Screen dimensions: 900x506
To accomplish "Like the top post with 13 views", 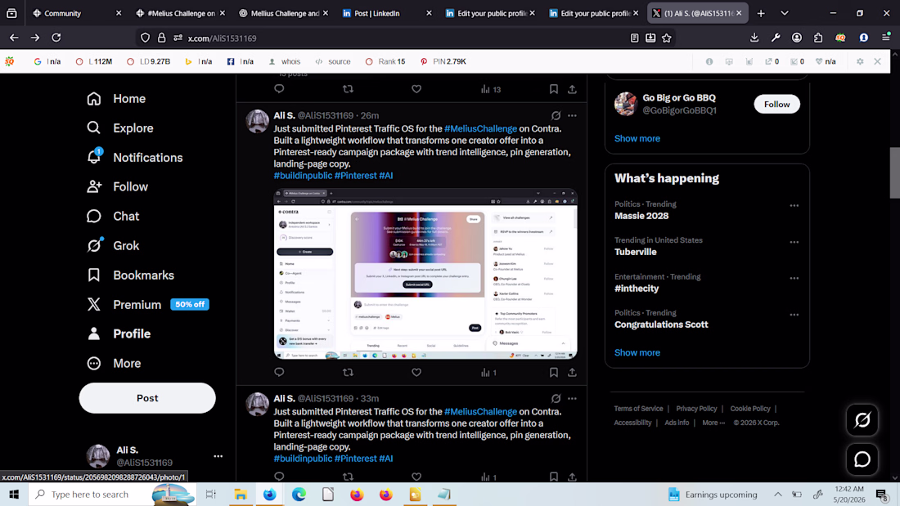I will coord(416,89).
